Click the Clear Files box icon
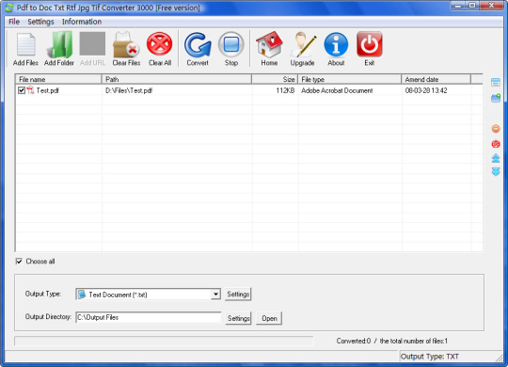The width and height of the screenshot is (508, 367). point(126,45)
